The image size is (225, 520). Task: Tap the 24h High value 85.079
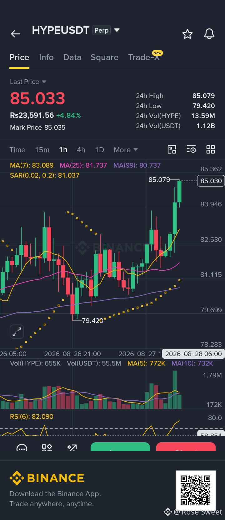203,96
